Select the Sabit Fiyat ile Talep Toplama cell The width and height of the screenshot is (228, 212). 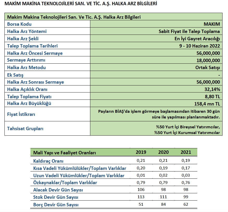(189, 31)
